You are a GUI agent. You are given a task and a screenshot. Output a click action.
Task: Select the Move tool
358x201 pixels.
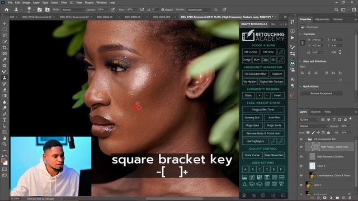[x=4, y=23]
